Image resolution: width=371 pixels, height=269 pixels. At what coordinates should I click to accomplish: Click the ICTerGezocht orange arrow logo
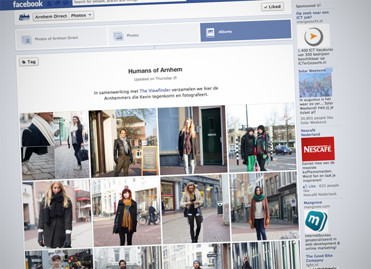click(x=315, y=36)
